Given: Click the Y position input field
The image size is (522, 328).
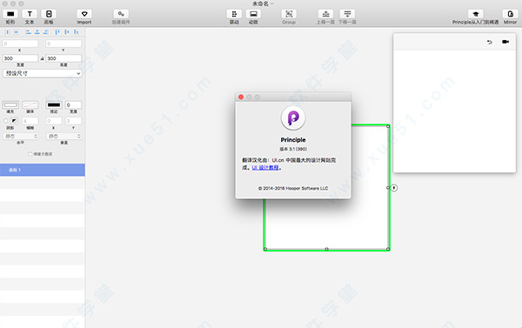Looking at the screenshot, I should tap(64, 44).
